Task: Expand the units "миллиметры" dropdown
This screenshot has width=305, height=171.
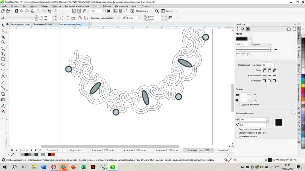Action: [119, 18]
